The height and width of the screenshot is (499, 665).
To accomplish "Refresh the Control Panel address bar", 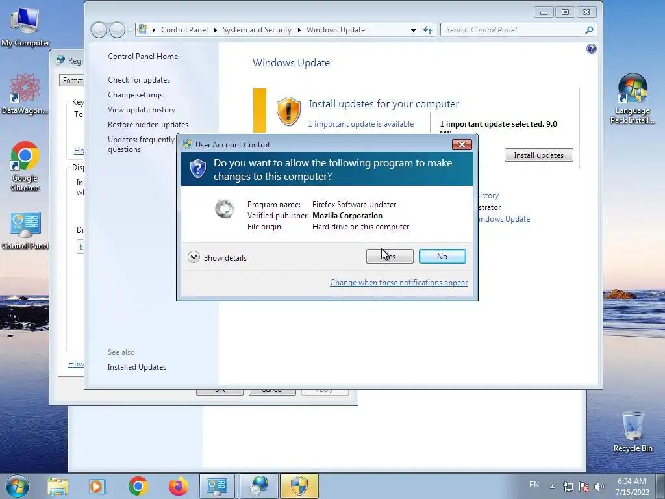I will (428, 30).
